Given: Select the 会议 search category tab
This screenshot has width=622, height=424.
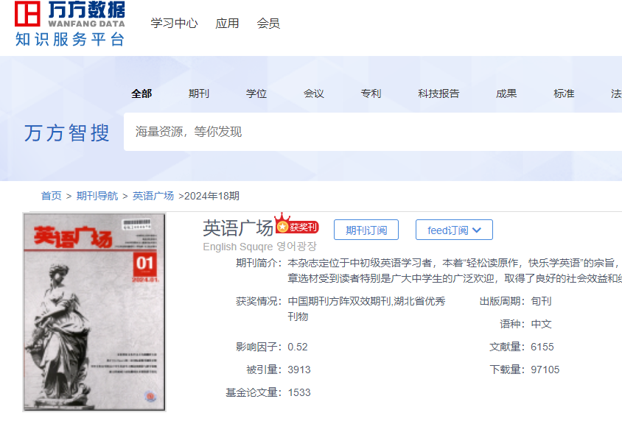Looking at the screenshot, I should click(x=314, y=94).
